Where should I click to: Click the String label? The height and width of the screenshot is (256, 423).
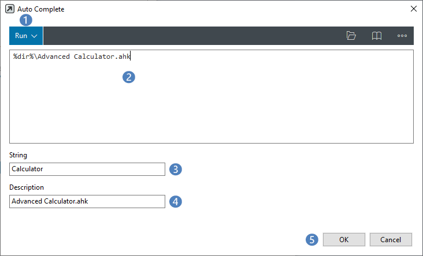coord(18,155)
